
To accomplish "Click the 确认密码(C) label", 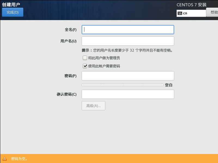I will (67, 94).
